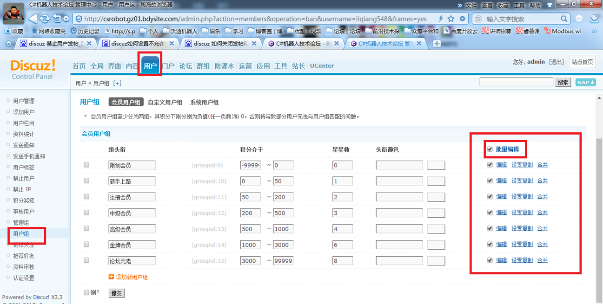The width and height of the screenshot is (603, 304).
Task: Uncheck the edit checkbox in 新手上路 row
Action: 490,181
